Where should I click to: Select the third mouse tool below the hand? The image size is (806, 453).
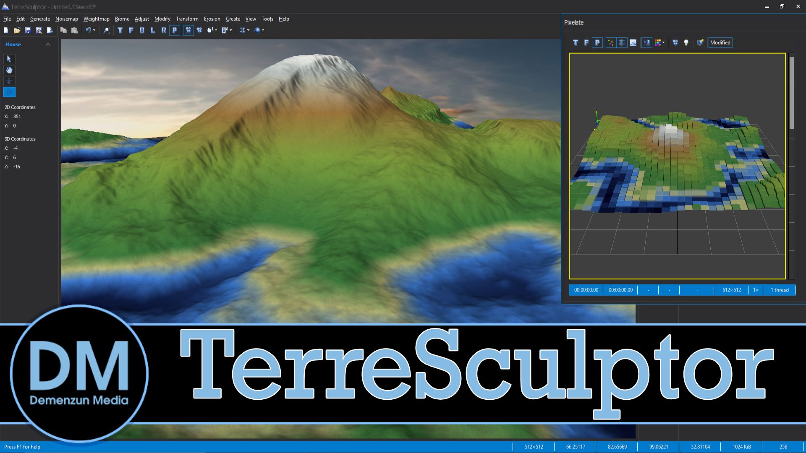pos(9,81)
